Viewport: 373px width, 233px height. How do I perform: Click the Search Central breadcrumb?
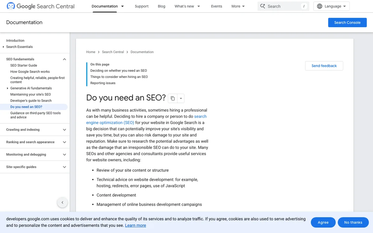click(x=113, y=52)
